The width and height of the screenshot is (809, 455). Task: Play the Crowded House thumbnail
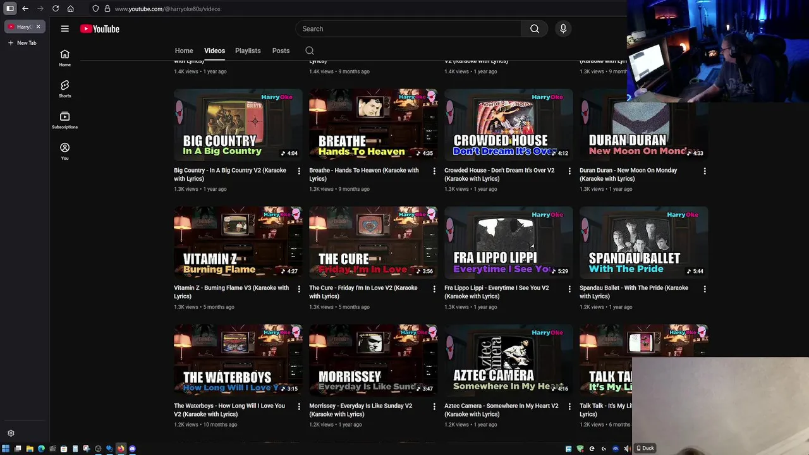click(x=509, y=124)
